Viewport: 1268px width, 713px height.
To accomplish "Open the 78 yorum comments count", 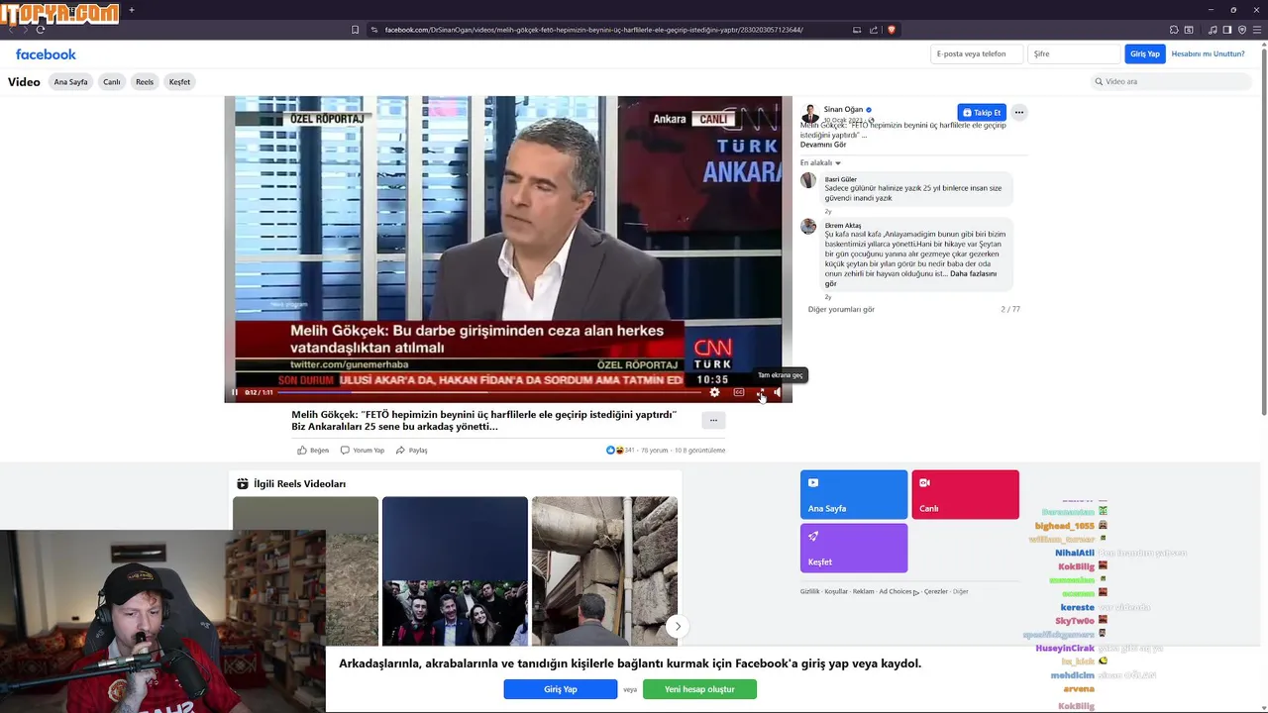I will coord(655,450).
